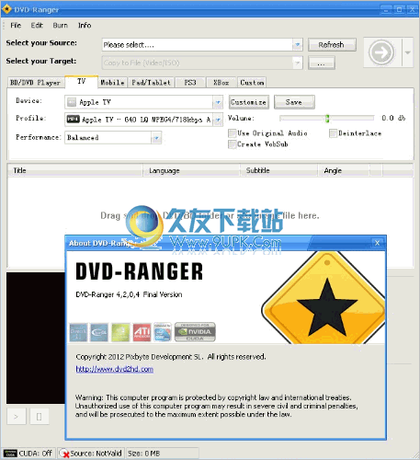Image resolution: width=420 pixels, height=460 pixels.
Task: Open the Performance Balanced dropdown
Action: click(156, 138)
